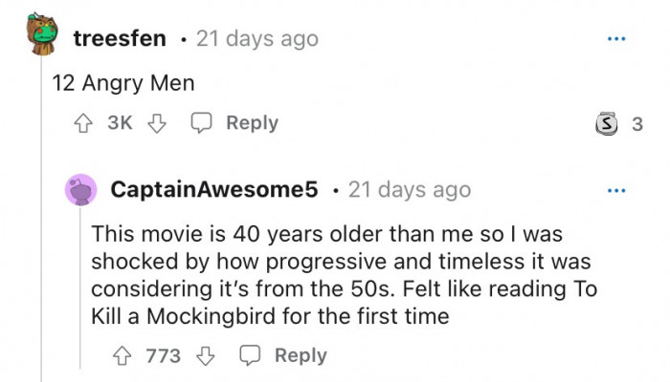670x382 pixels.
Task: Click speech bubble icon under CaptainAwesome5's reply
Action: [250, 356]
